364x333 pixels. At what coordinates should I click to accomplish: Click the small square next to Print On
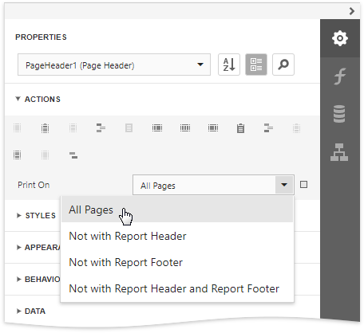303,185
